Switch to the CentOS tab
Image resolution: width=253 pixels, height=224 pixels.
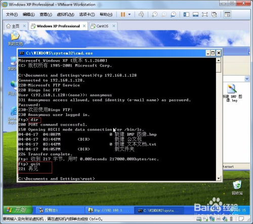pos(102,26)
